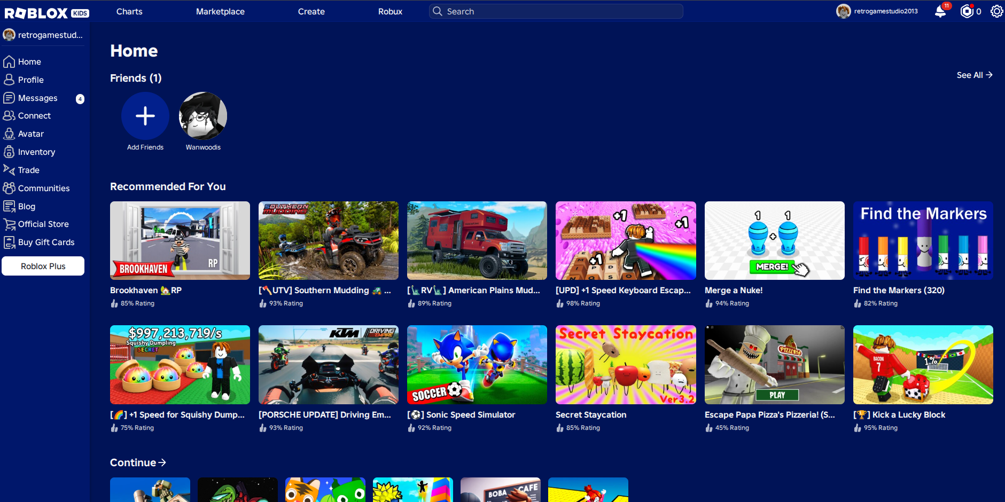Click the Communities icon in the sidebar

click(9, 188)
